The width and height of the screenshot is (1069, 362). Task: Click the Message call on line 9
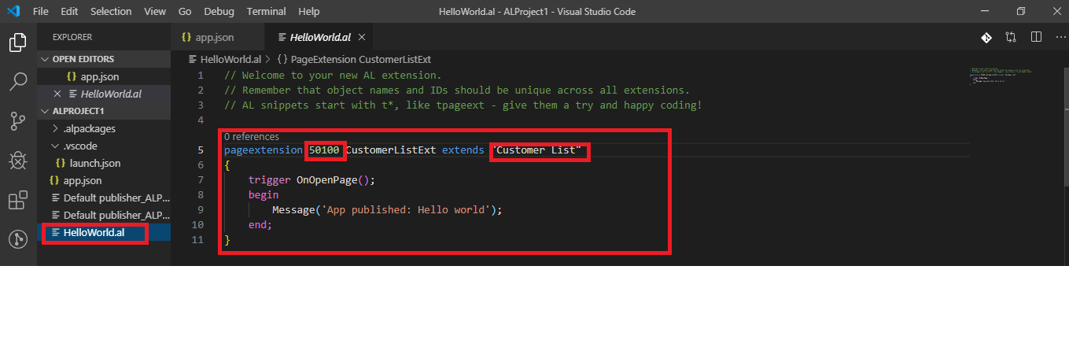tap(293, 209)
